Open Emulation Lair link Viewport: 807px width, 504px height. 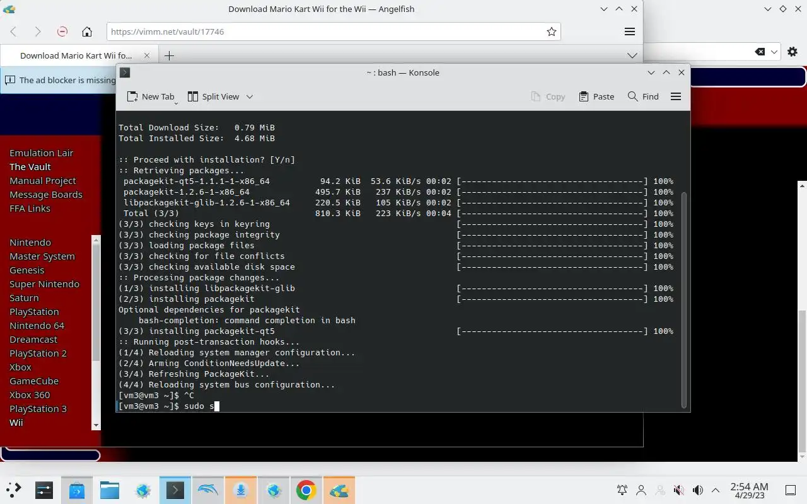tap(42, 153)
